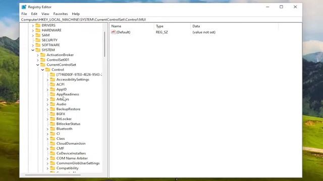Expand the Class key
The image size is (323, 181).
coord(47,139)
